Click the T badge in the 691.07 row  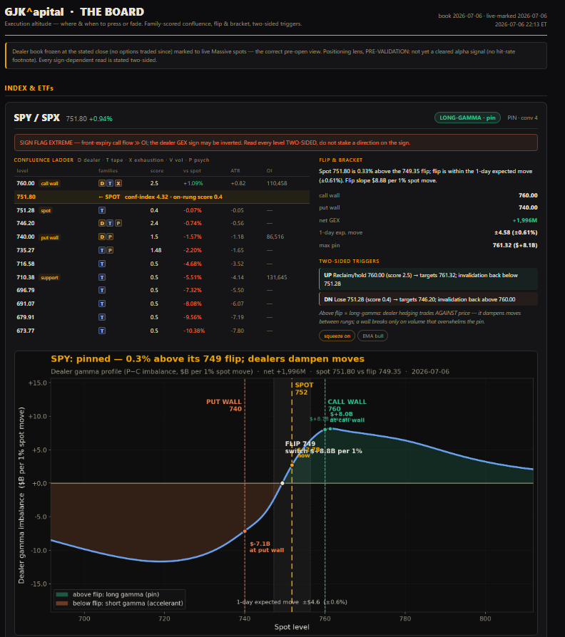[102, 304]
